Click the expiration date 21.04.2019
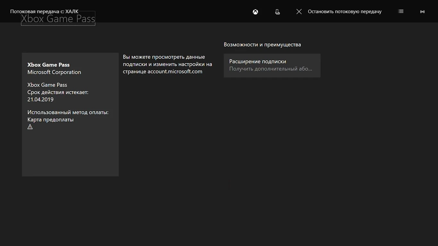This screenshot has height=246, width=438. coord(40,99)
